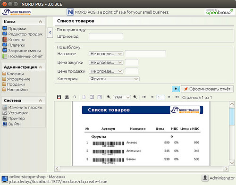Open Клиенты under Администрация
The width and height of the screenshot is (236, 185).
click(x=13, y=74)
